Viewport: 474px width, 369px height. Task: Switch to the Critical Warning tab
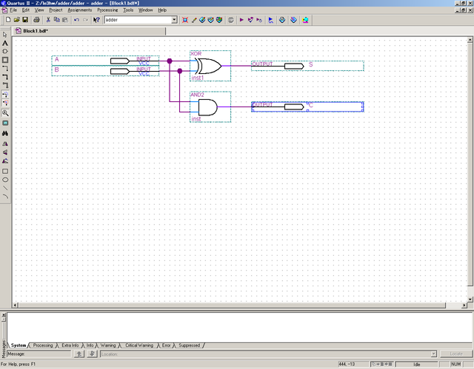tap(139, 345)
